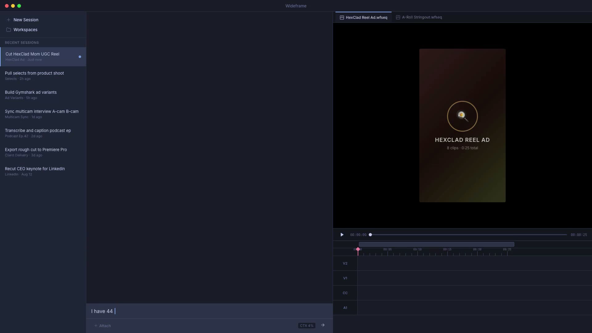Click the unread dot on HexClad session
This screenshot has height=333, width=592.
click(80, 57)
